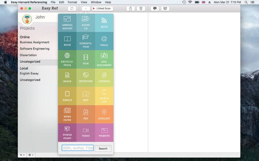259x161 pixels.
Task: Select the Website reference type
Action: click(x=104, y=133)
